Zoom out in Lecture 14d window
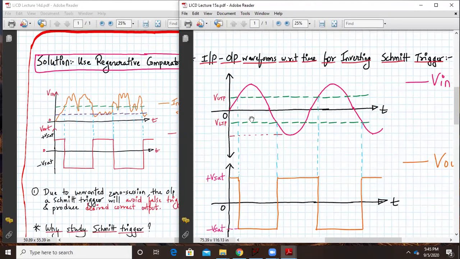Viewport: 460px width, 259px height. (x=102, y=24)
